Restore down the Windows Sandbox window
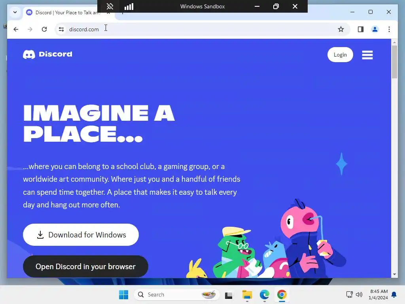 [276, 6]
